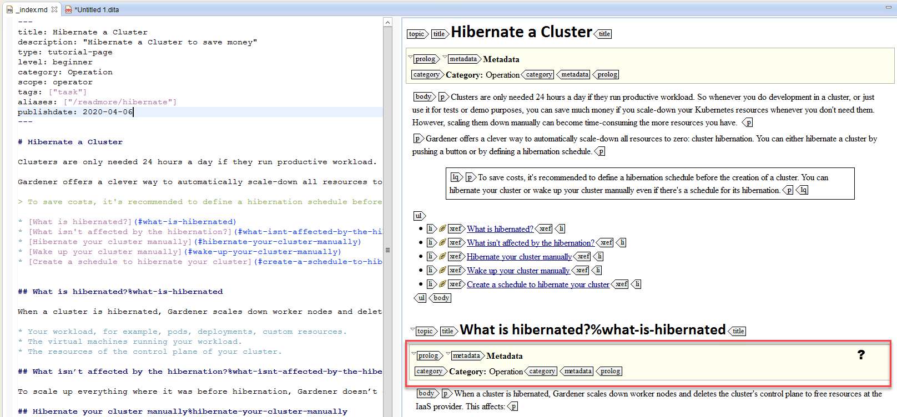Minimize the editor pane using top-right icon
Screen dimensions: 897x417
[x=888, y=7]
